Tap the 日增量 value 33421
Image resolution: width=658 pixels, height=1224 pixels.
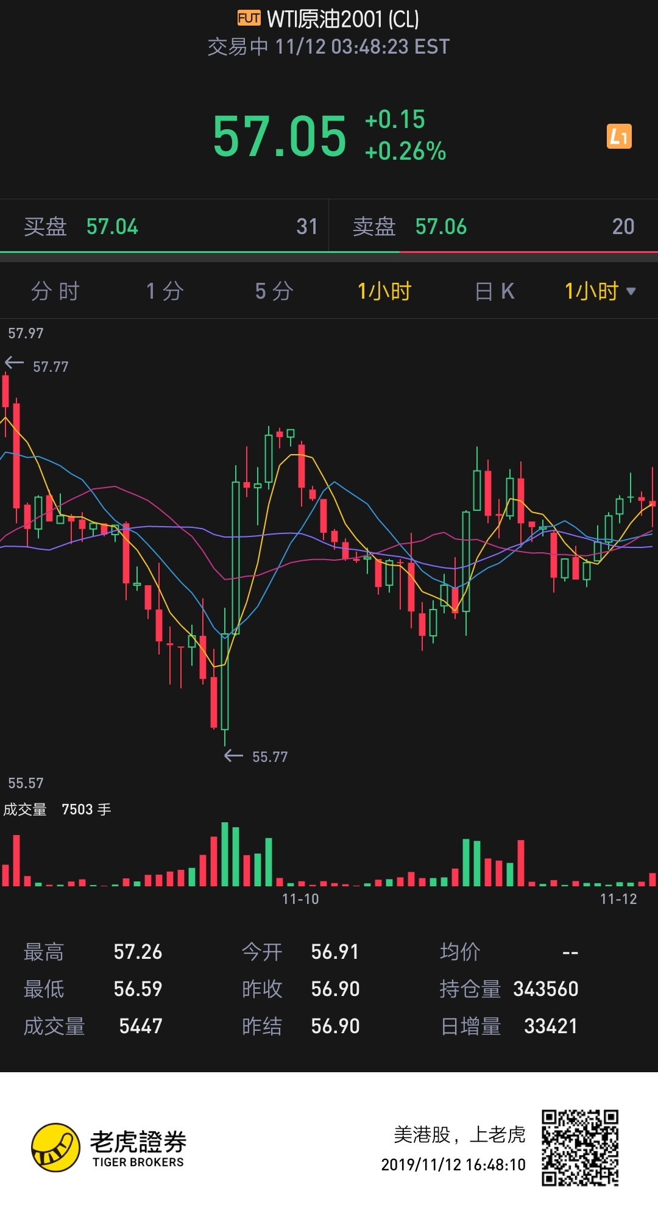point(551,1027)
